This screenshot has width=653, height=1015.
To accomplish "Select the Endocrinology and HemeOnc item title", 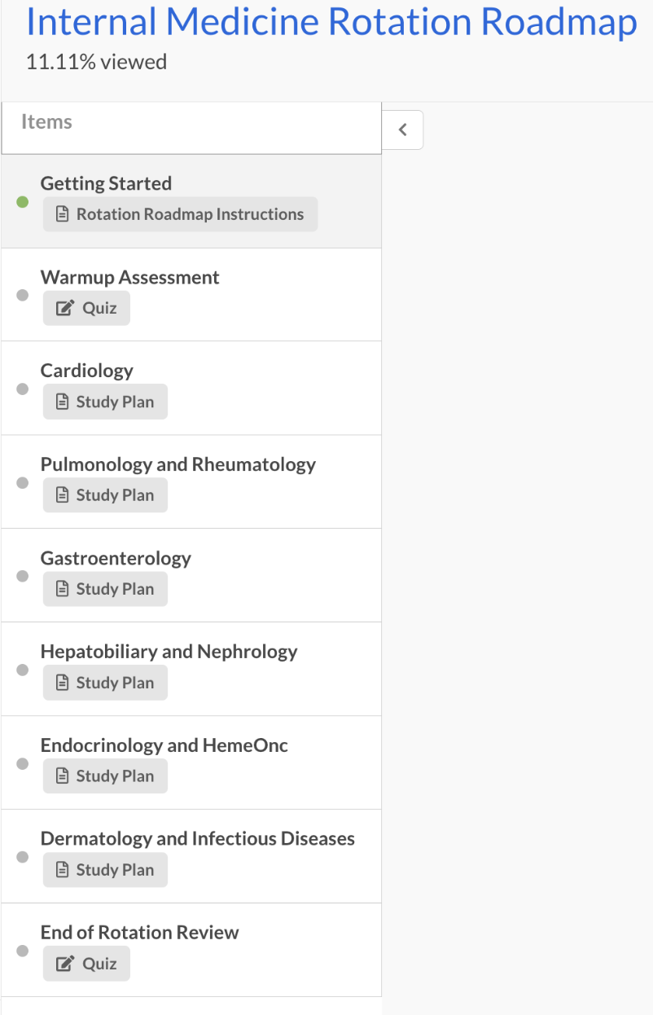I will tap(164, 745).
